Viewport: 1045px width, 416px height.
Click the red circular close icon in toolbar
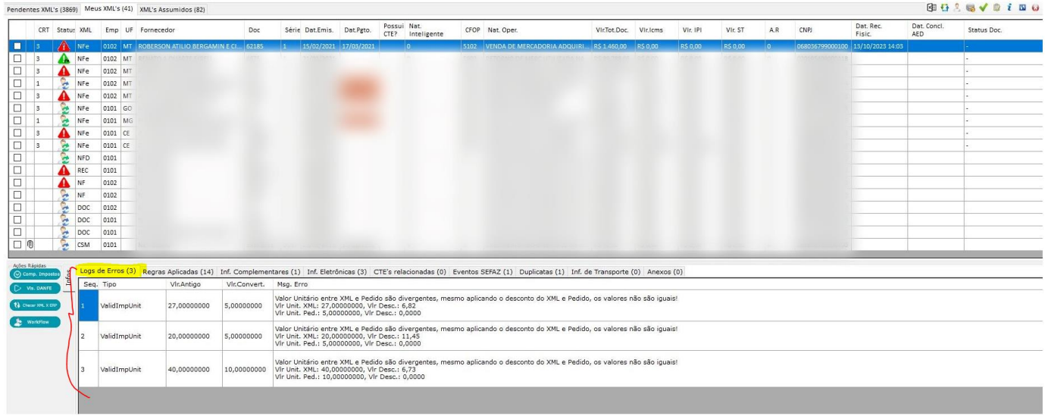tap(1035, 8)
